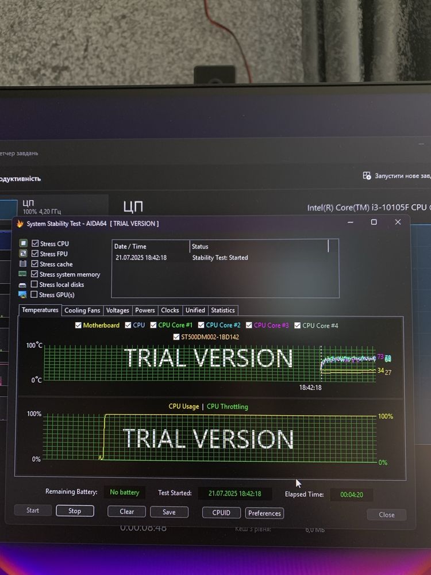Image resolution: width=431 pixels, height=575 pixels.
Task: Click the Elapsed Time value 00:04:20
Action: pos(352,494)
